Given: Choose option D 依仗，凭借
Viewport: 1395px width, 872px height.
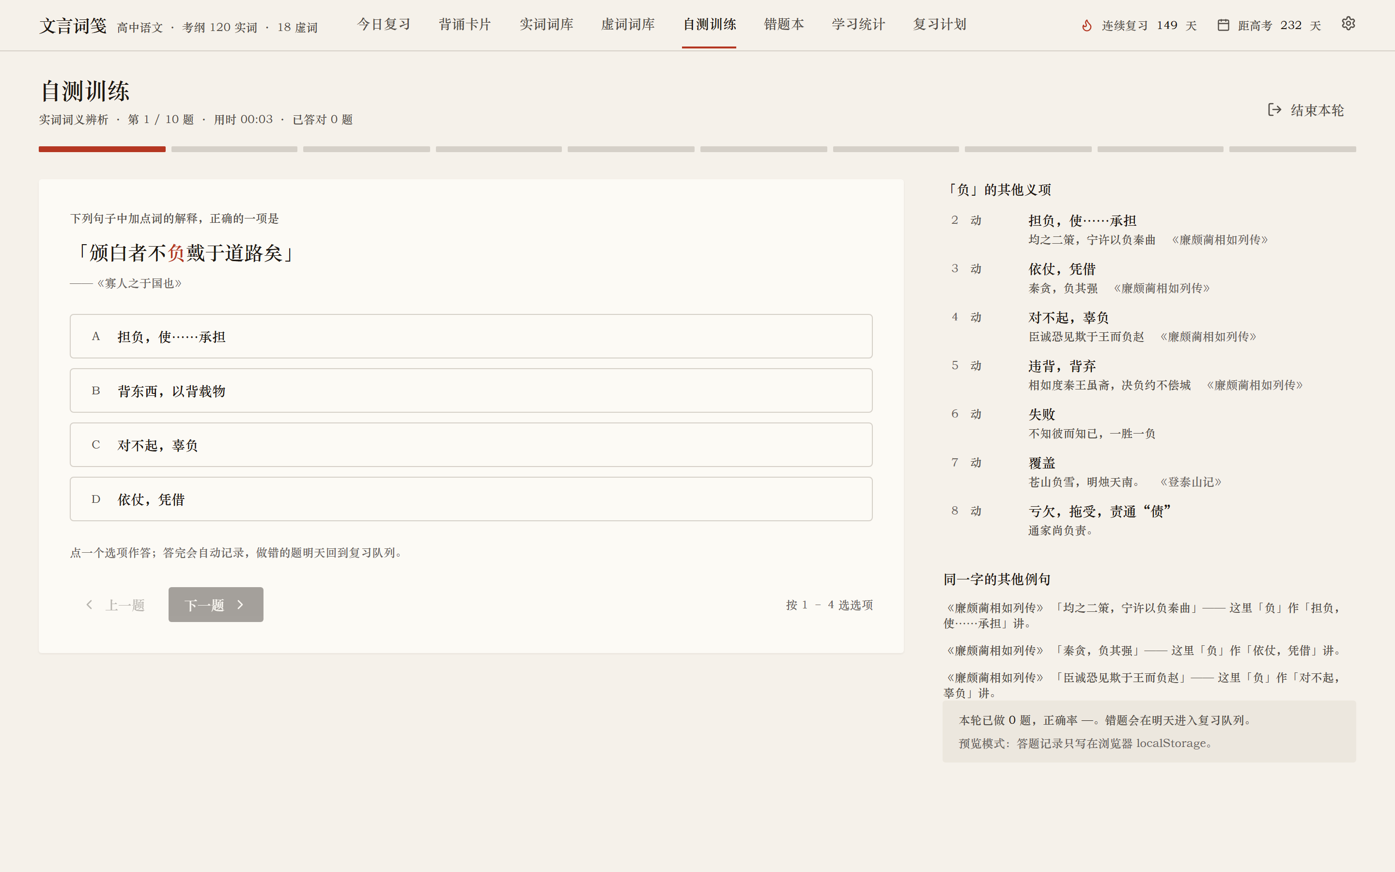Looking at the screenshot, I should [x=471, y=499].
